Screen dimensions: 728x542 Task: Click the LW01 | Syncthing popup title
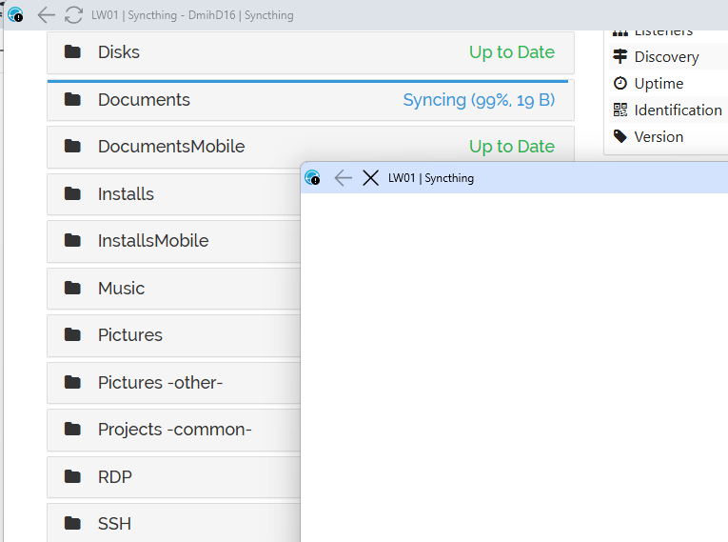click(430, 178)
